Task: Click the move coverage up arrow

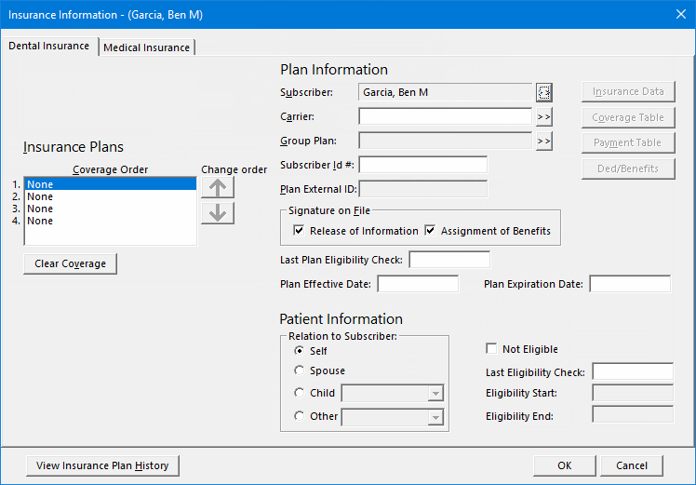Action: (x=218, y=186)
